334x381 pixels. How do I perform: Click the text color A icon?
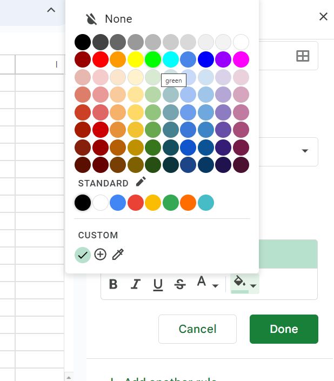(202, 282)
